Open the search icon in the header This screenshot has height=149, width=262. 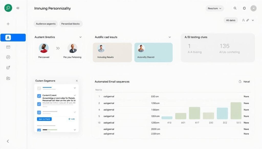click(x=235, y=8)
